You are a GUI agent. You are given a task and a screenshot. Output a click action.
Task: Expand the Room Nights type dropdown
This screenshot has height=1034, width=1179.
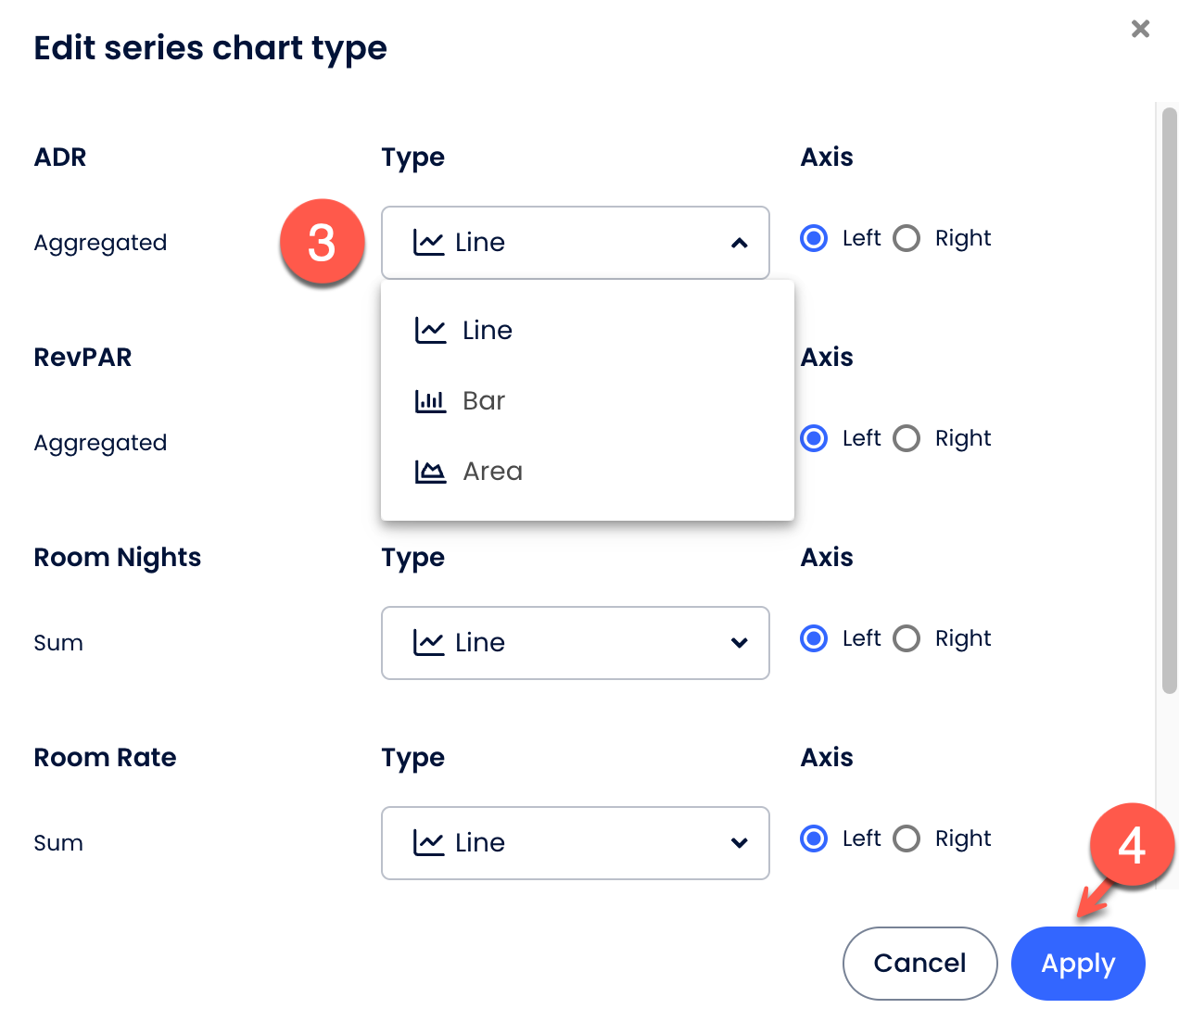click(739, 643)
